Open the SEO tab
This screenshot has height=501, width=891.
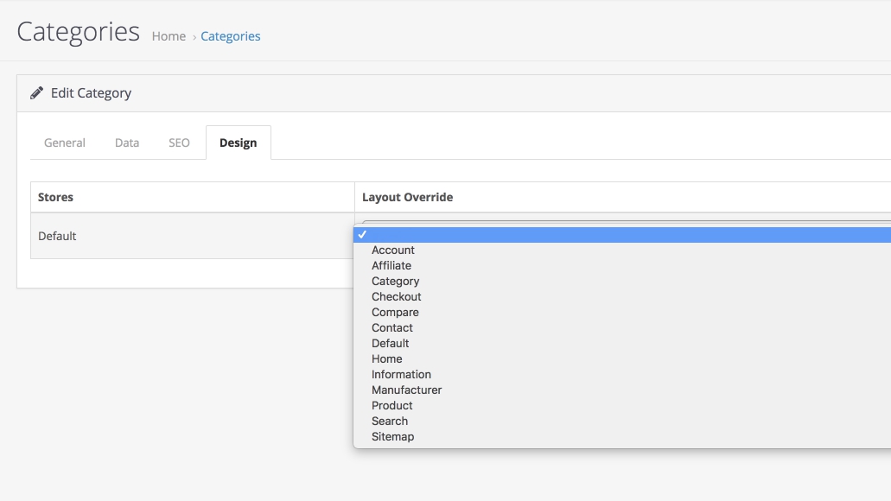click(x=179, y=143)
